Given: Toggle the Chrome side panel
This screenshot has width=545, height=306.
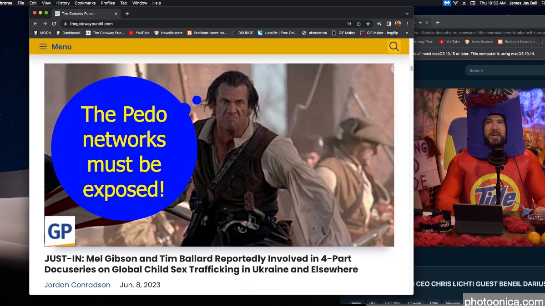Looking at the screenshot, I should [x=389, y=24].
